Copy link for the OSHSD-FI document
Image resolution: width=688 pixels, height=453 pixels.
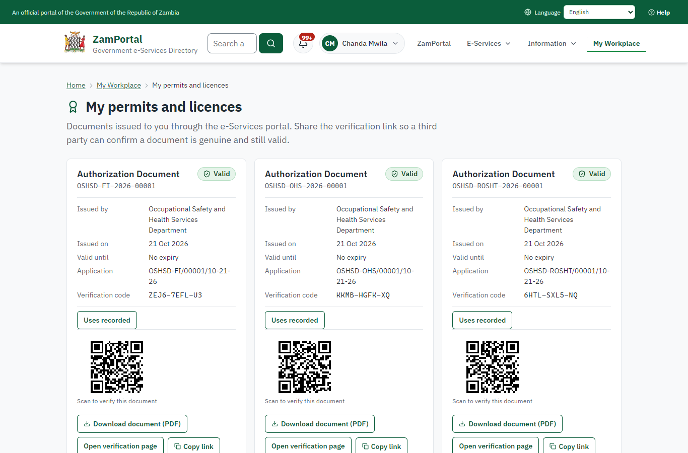coord(194,446)
